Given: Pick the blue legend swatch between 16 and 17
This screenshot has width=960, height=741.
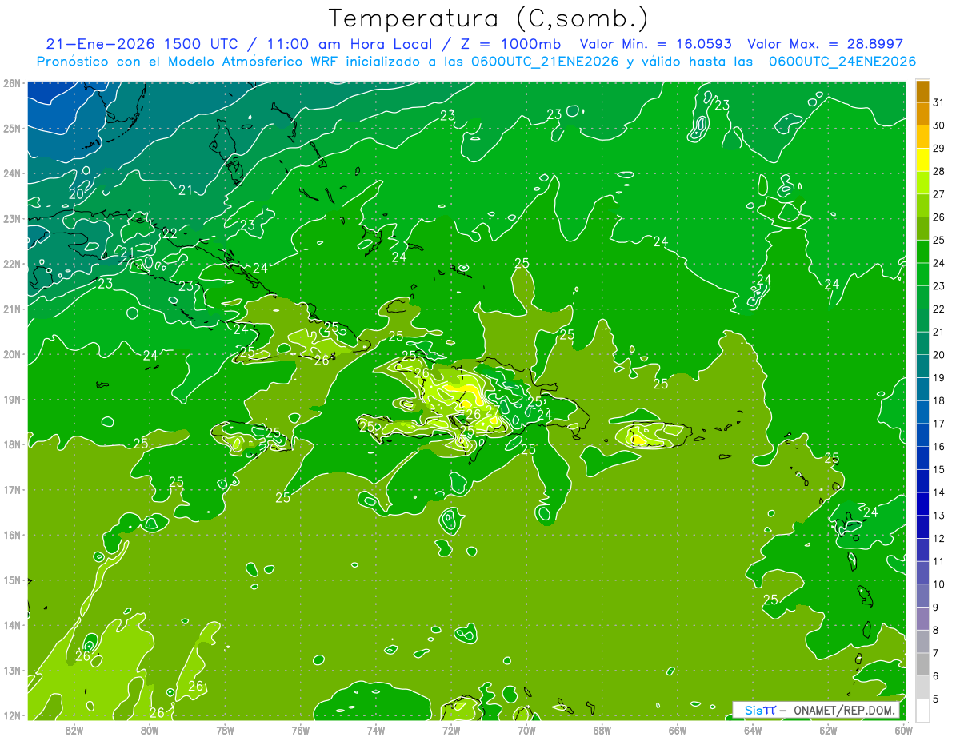Looking at the screenshot, I should click(x=922, y=435).
